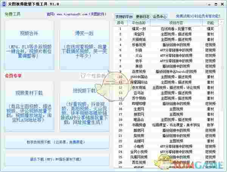The height and width of the screenshot is (172, 227).
Task: Click the app icon in the title bar
Action: [x=4, y=4]
